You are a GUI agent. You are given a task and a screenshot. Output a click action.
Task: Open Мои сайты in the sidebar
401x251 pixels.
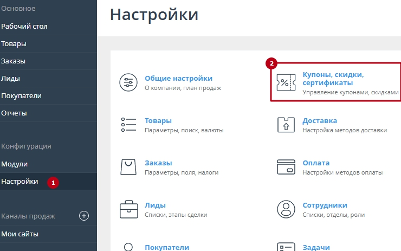coord(20,234)
